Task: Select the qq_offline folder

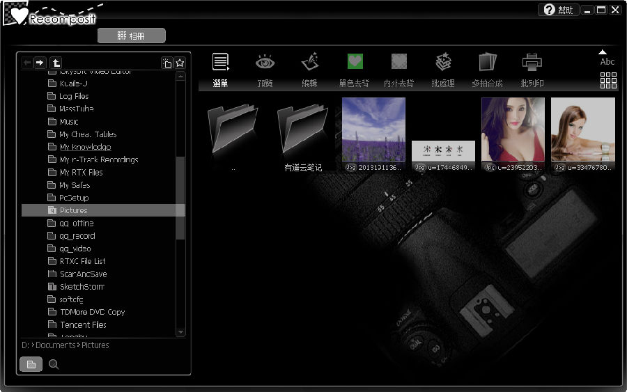Action: coord(70,223)
